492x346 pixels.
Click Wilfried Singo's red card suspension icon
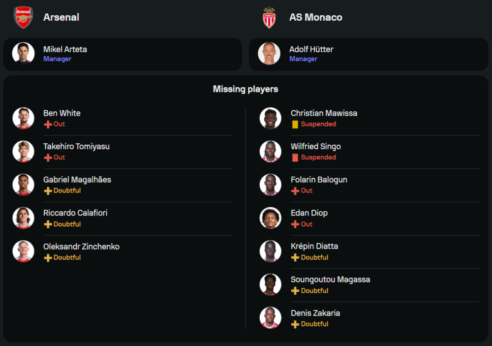295,157
